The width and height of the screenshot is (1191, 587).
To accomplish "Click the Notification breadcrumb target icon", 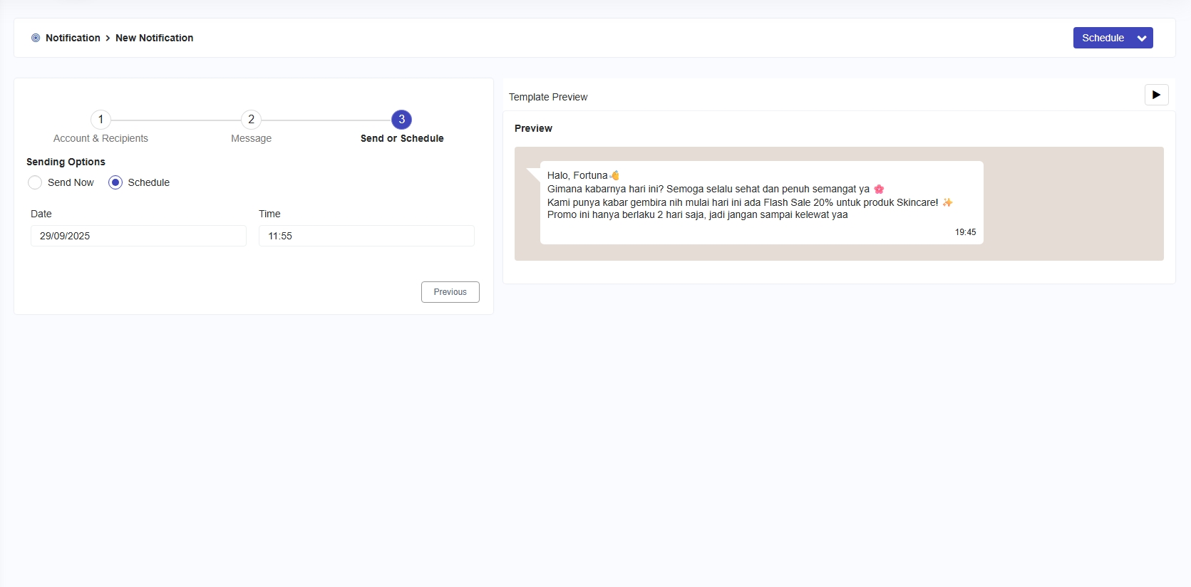I will tap(36, 38).
